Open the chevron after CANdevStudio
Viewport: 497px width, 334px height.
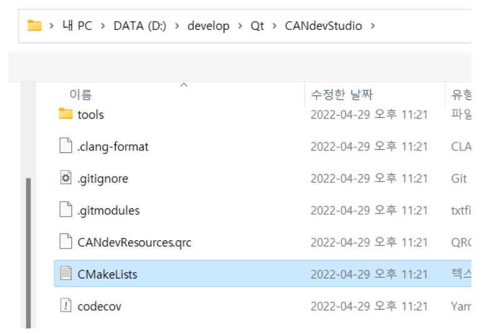(x=373, y=26)
